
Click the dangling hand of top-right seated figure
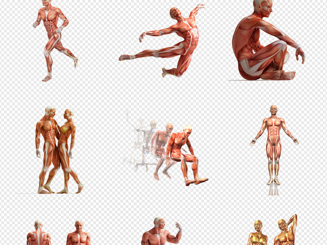point(300,55)
